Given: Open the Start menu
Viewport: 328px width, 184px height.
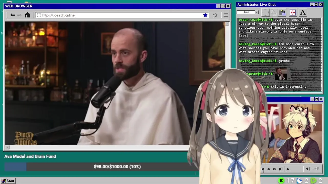Looking at the screenshot, I should click(8, 181).
